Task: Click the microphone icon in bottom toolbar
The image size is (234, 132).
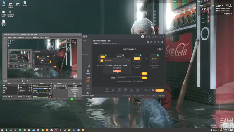Action: coord(131,90)
